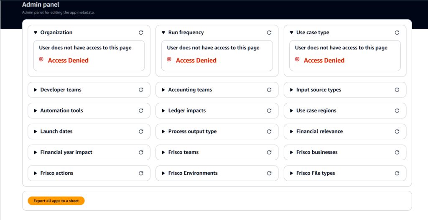This screenshot has height=220, width=428.
Task: Click refresh icon beside Financial relevance
Action: coord(397,131)
